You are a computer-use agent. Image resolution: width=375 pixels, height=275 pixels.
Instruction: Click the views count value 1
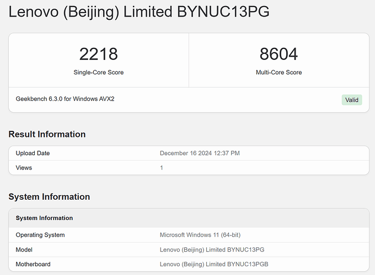162,168
